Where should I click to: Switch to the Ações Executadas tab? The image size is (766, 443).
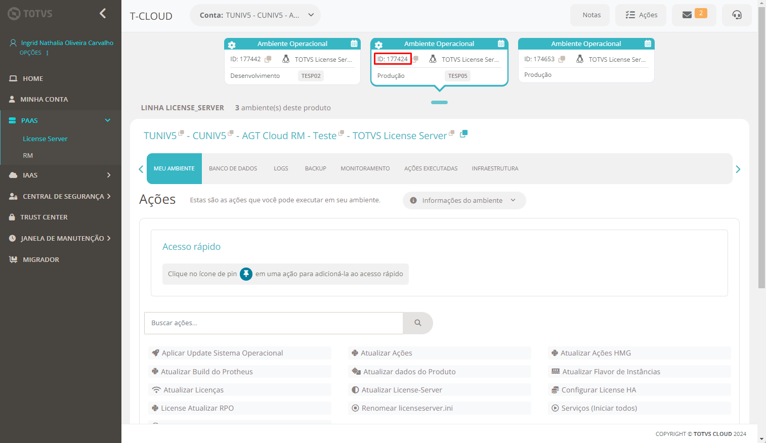(x=431, y=168)
